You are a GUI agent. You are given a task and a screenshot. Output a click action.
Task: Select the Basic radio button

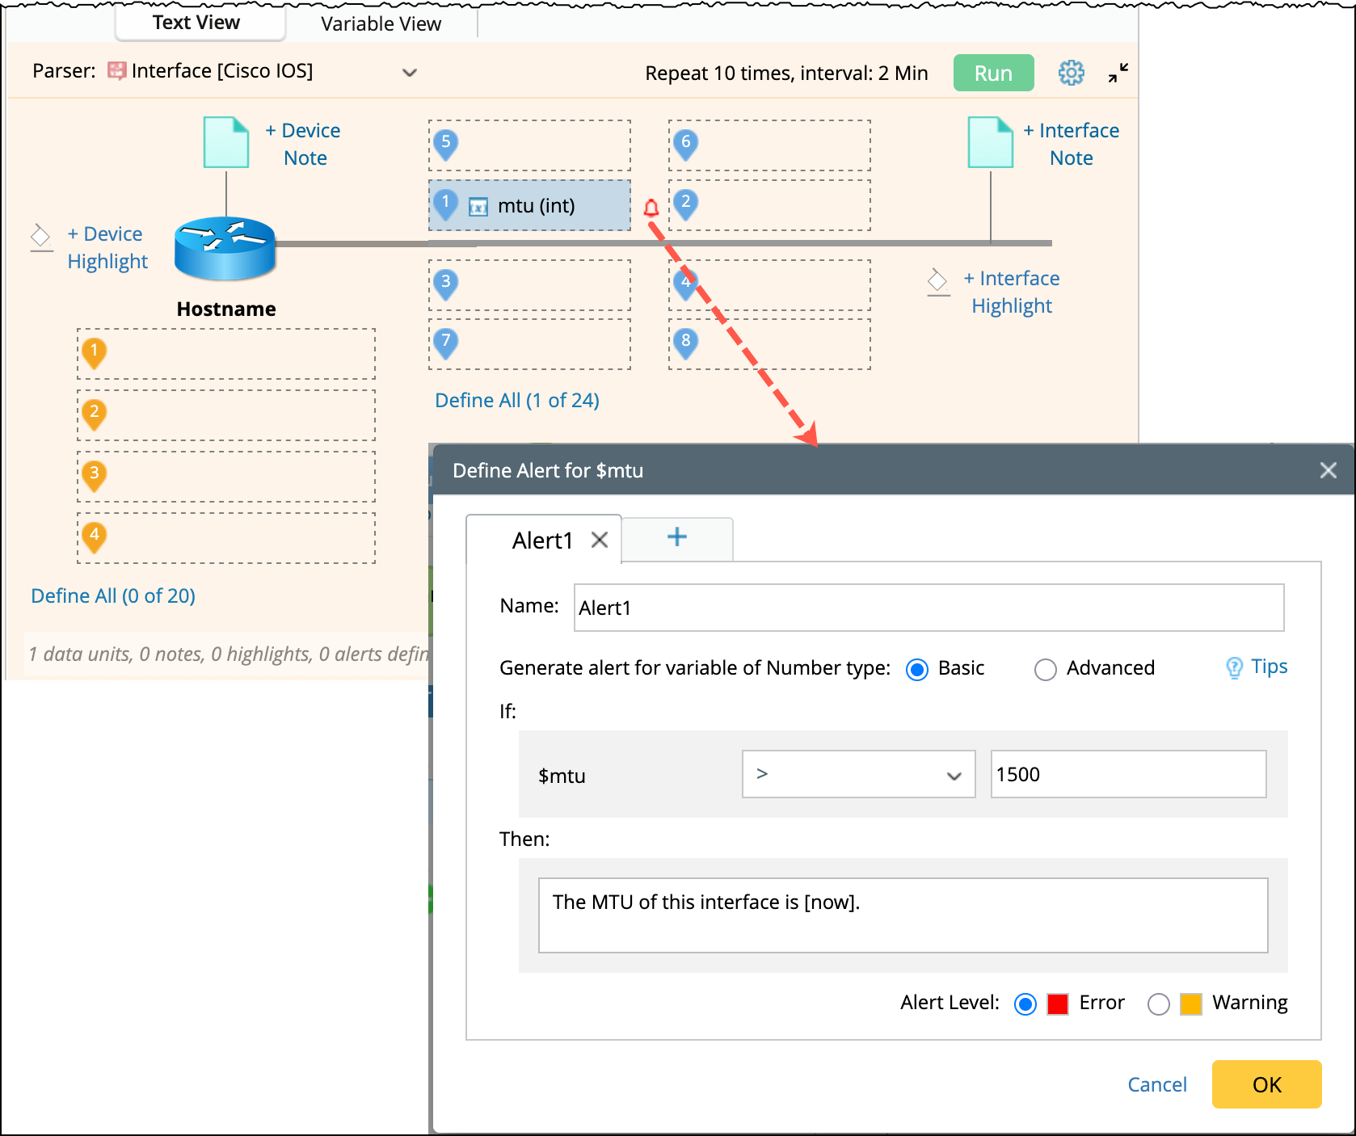917,670
